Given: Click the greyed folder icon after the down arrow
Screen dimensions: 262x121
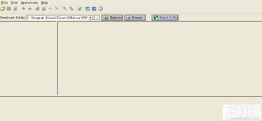Looking at the screenshot, I should click(38, 9).
